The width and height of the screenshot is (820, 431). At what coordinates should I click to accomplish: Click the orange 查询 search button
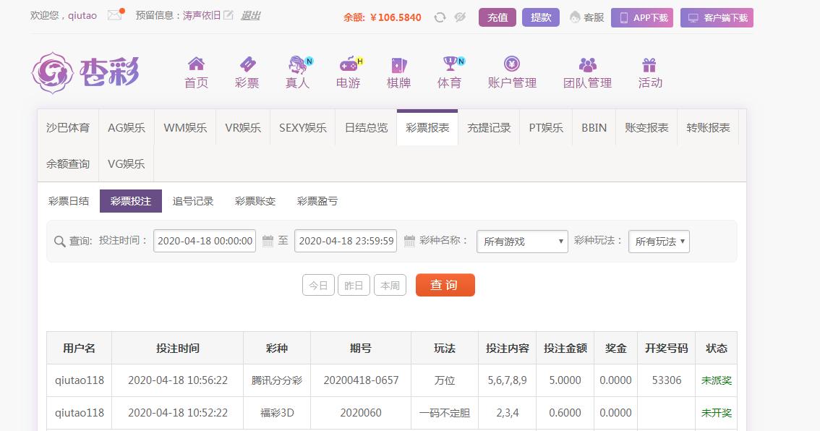tap(445, 285)
